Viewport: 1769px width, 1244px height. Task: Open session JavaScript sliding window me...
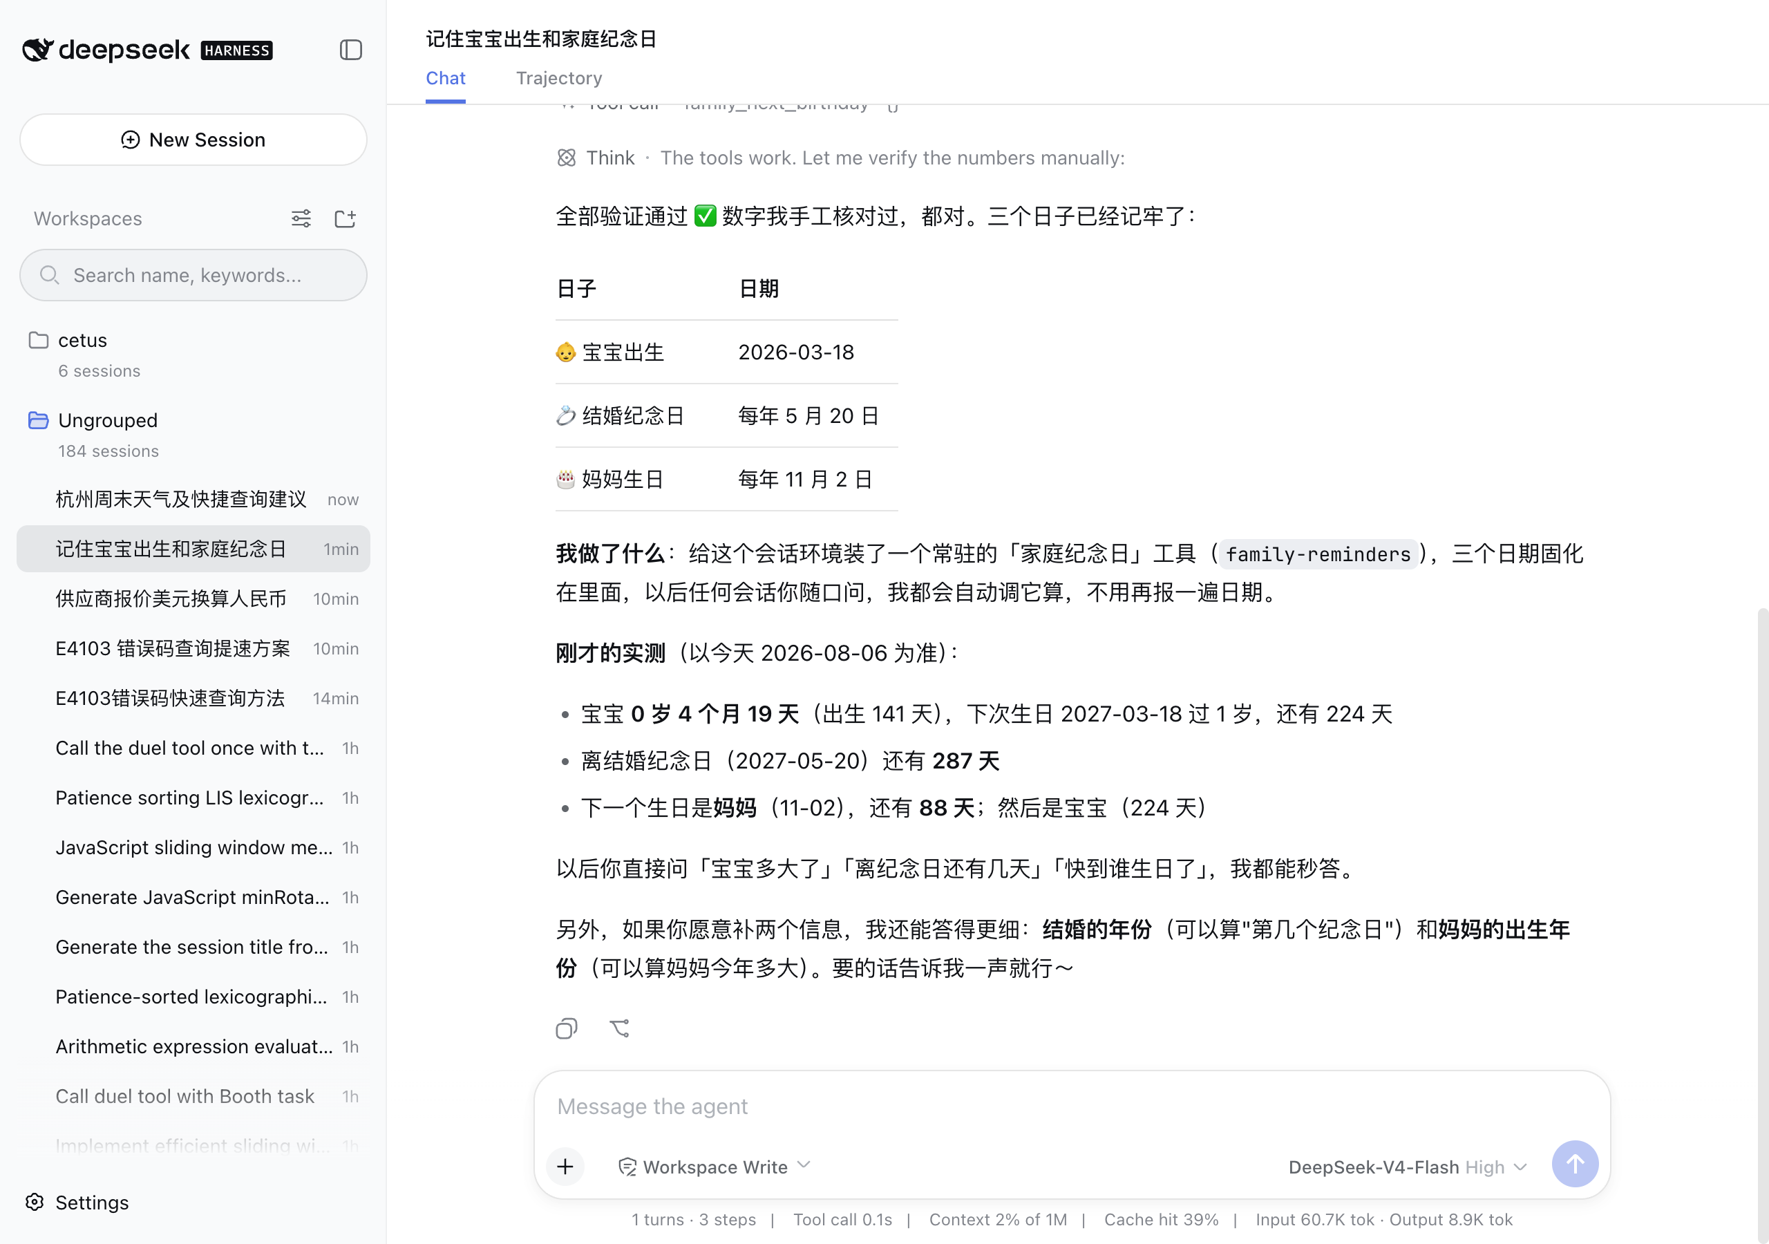[x=193, y=847]
